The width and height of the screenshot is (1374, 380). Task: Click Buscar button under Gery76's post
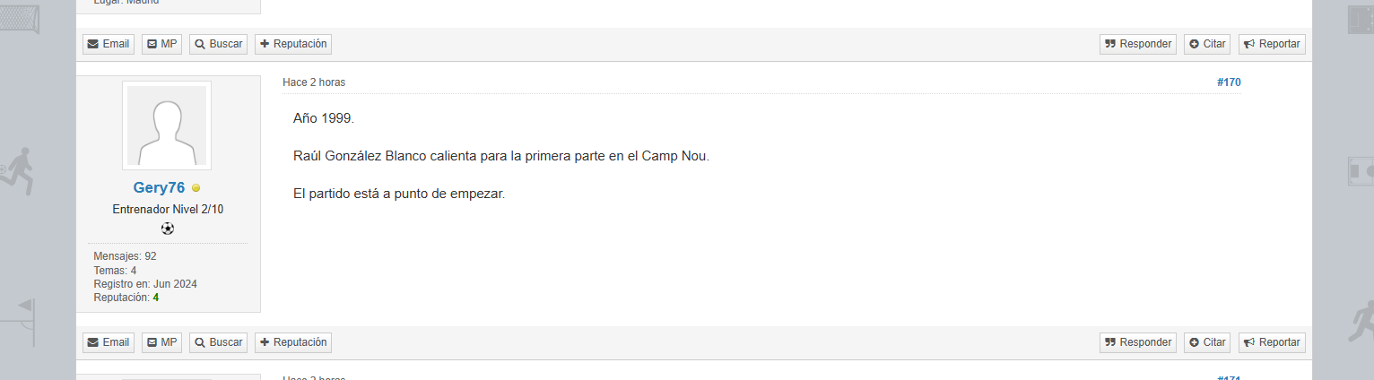219,342
